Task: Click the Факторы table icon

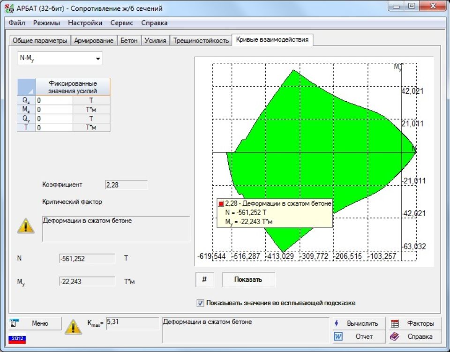Action: tap(395, 323)
